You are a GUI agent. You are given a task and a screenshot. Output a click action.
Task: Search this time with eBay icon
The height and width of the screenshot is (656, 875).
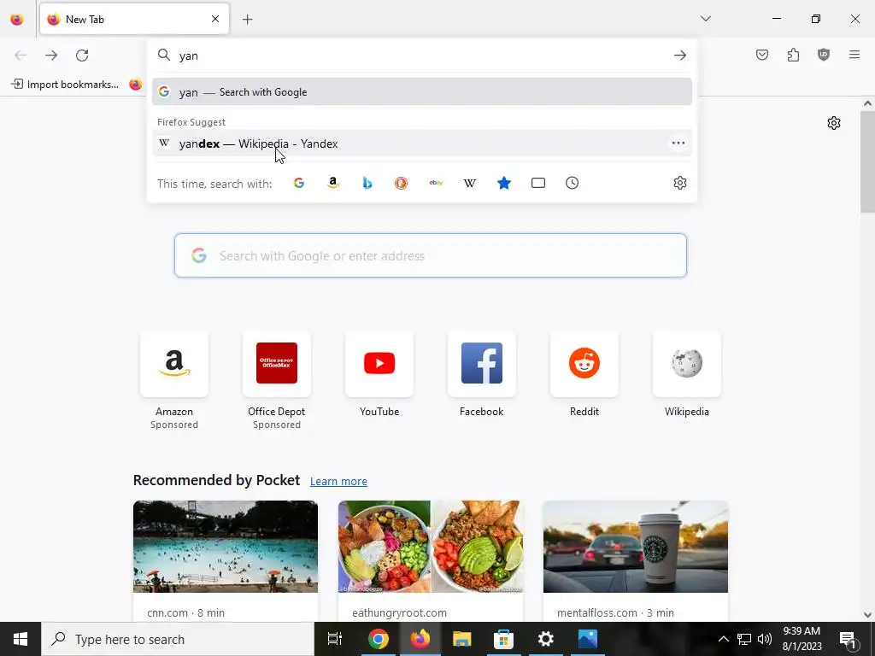click(x=436, y=183)
